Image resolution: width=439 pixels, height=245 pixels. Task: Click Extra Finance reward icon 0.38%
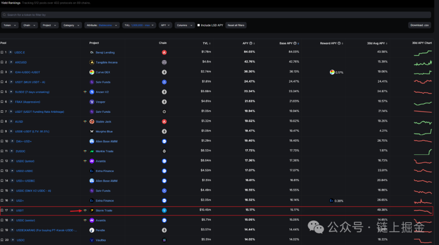click(332, 201)
